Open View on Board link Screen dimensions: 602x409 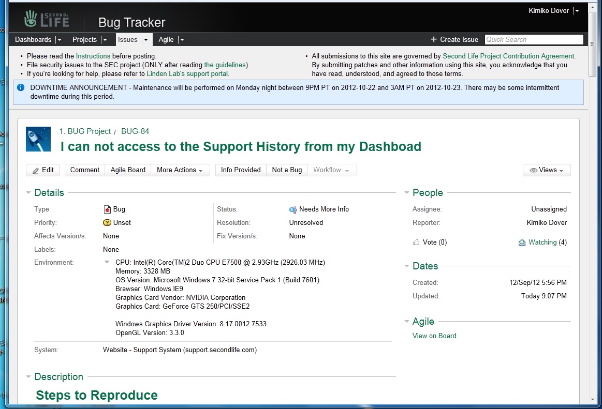pyautogui.click(x=434, y=336)
